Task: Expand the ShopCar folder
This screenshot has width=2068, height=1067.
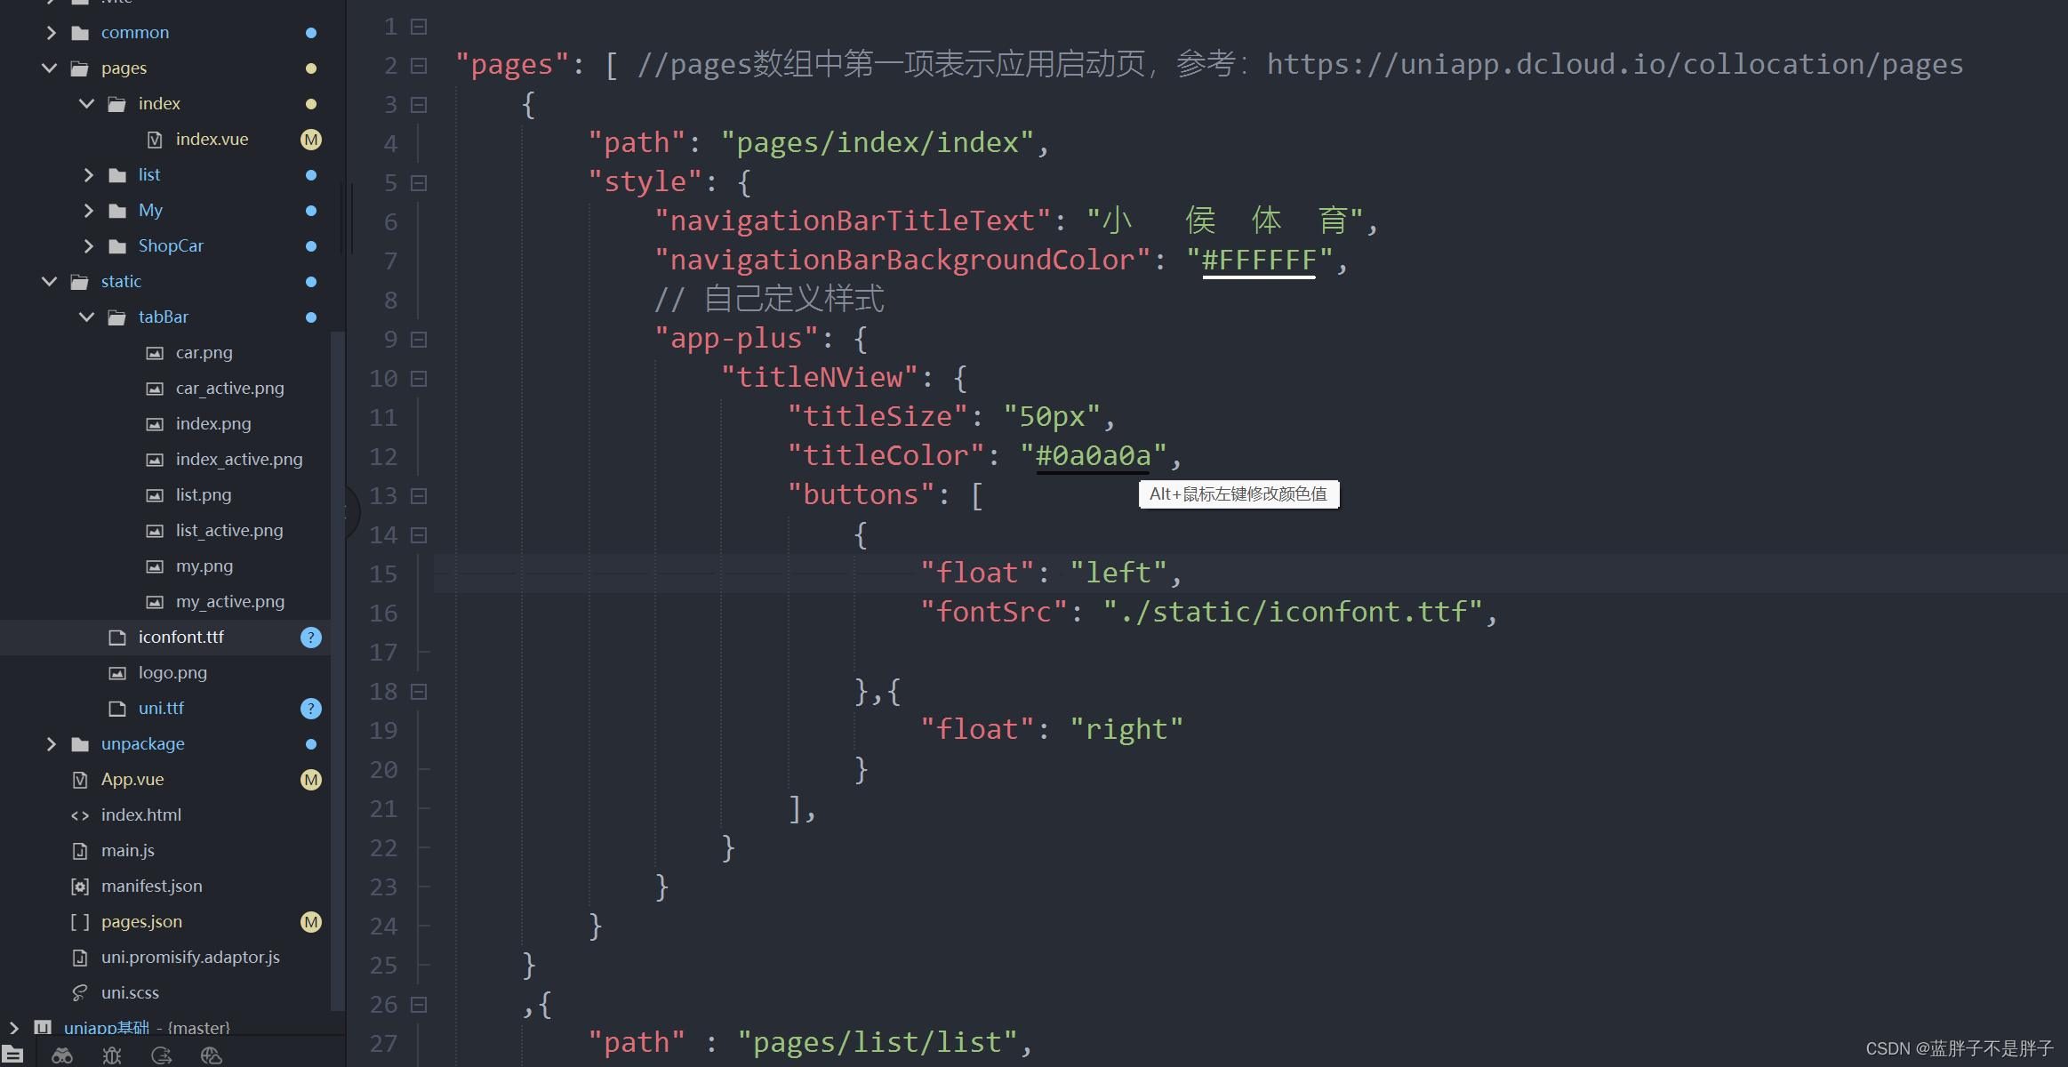Action: pos(88,246)
